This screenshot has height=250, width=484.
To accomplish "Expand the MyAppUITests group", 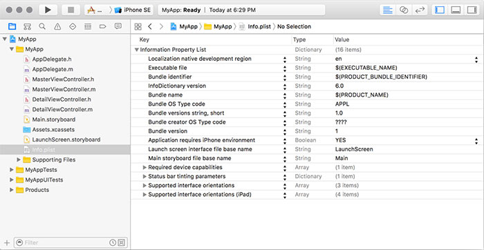I will click(x=12, y=180).
